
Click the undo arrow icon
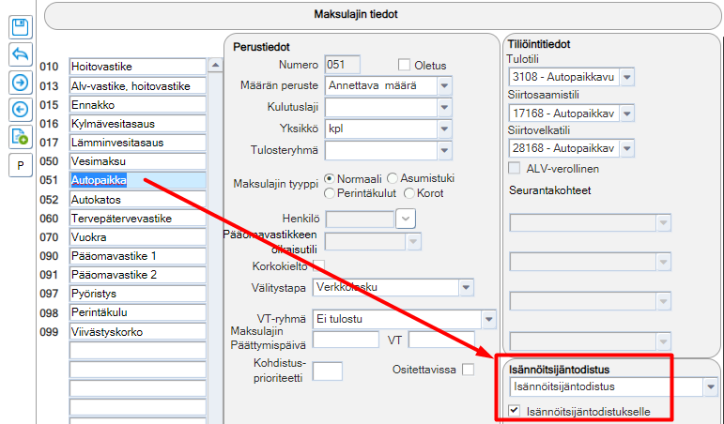pyautogui.click(x=21, y=54)
